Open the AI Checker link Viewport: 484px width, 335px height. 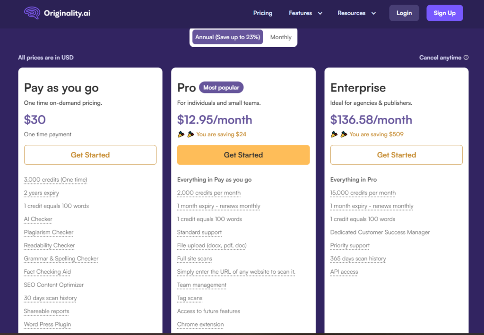(x=38, y=219)
